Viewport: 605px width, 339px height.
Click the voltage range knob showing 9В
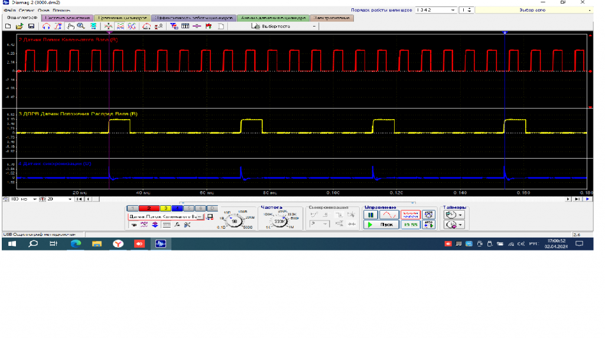(234, 221)
